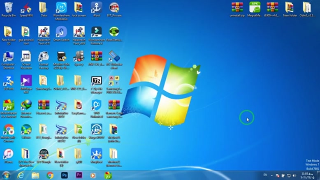Launch MoboMarket For Android desktop shortcut
Screen dimensions: 320x180
(8, 109)
